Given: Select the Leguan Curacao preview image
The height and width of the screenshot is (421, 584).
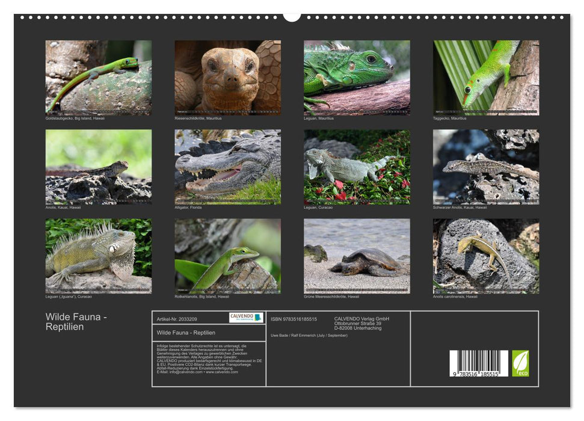Looking at the screenshot, I should point(358,168).
